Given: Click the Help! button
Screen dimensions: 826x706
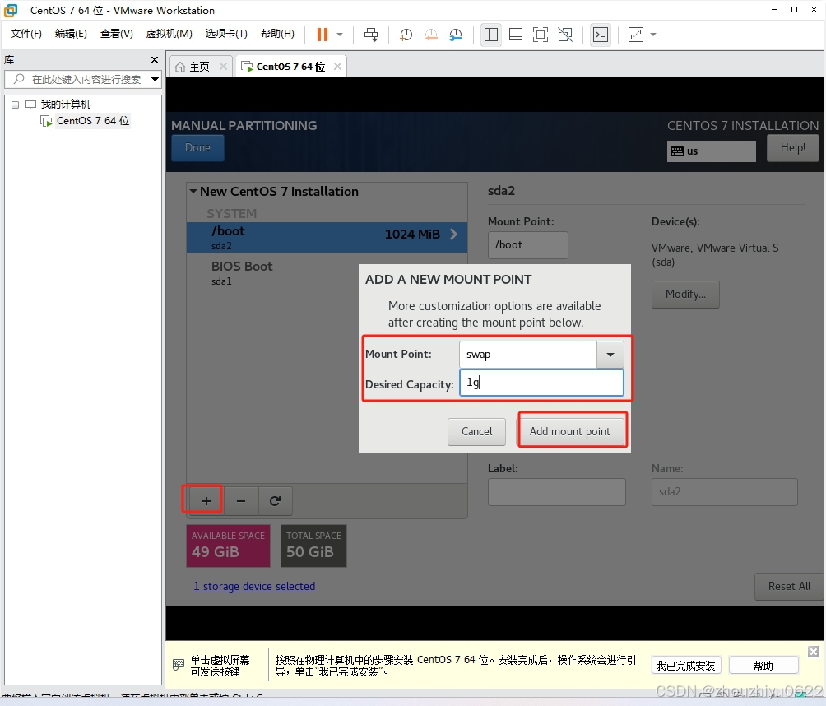Looking at the screenshot, I should [792, 147].
